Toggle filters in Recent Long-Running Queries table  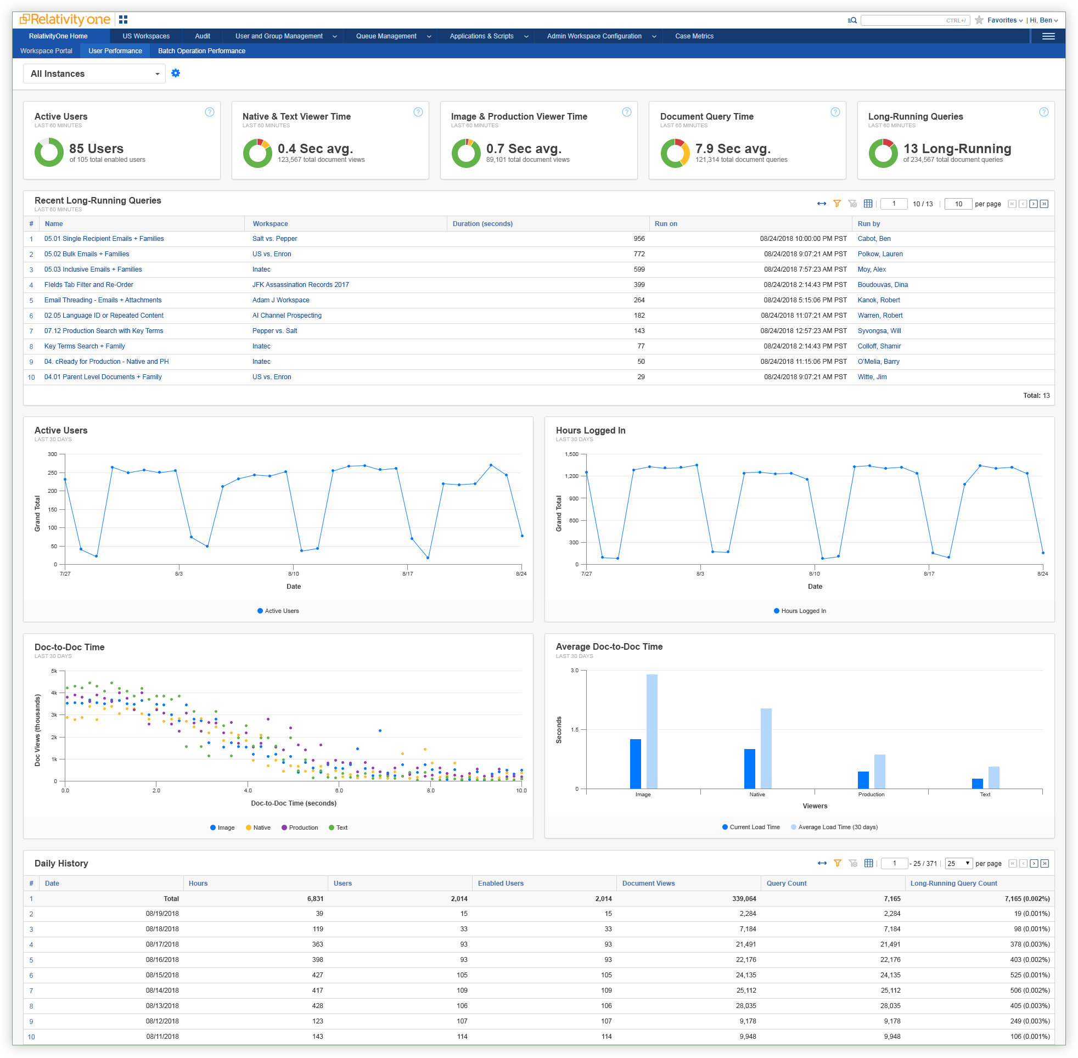837,204
